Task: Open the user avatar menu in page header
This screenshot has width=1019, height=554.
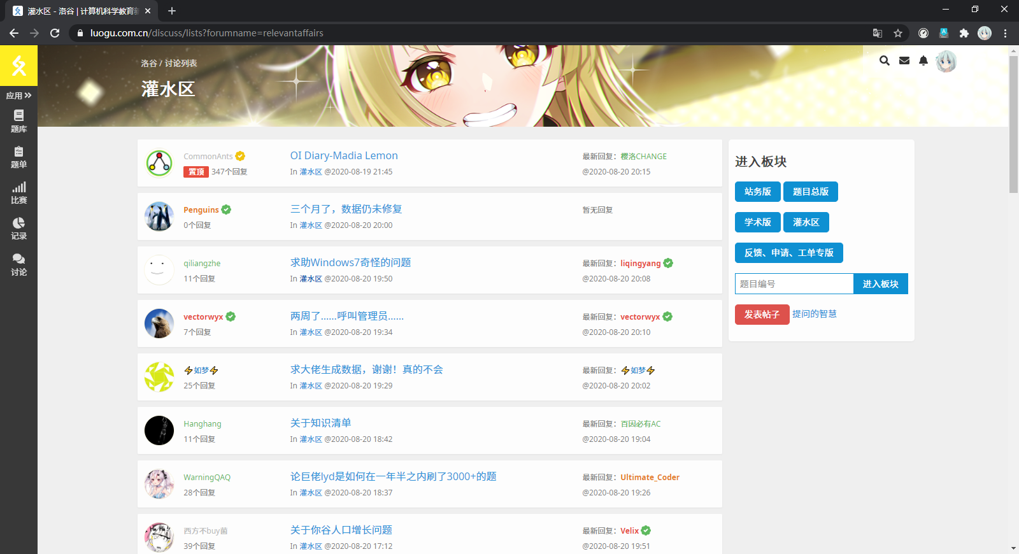Action: [946, 61]
